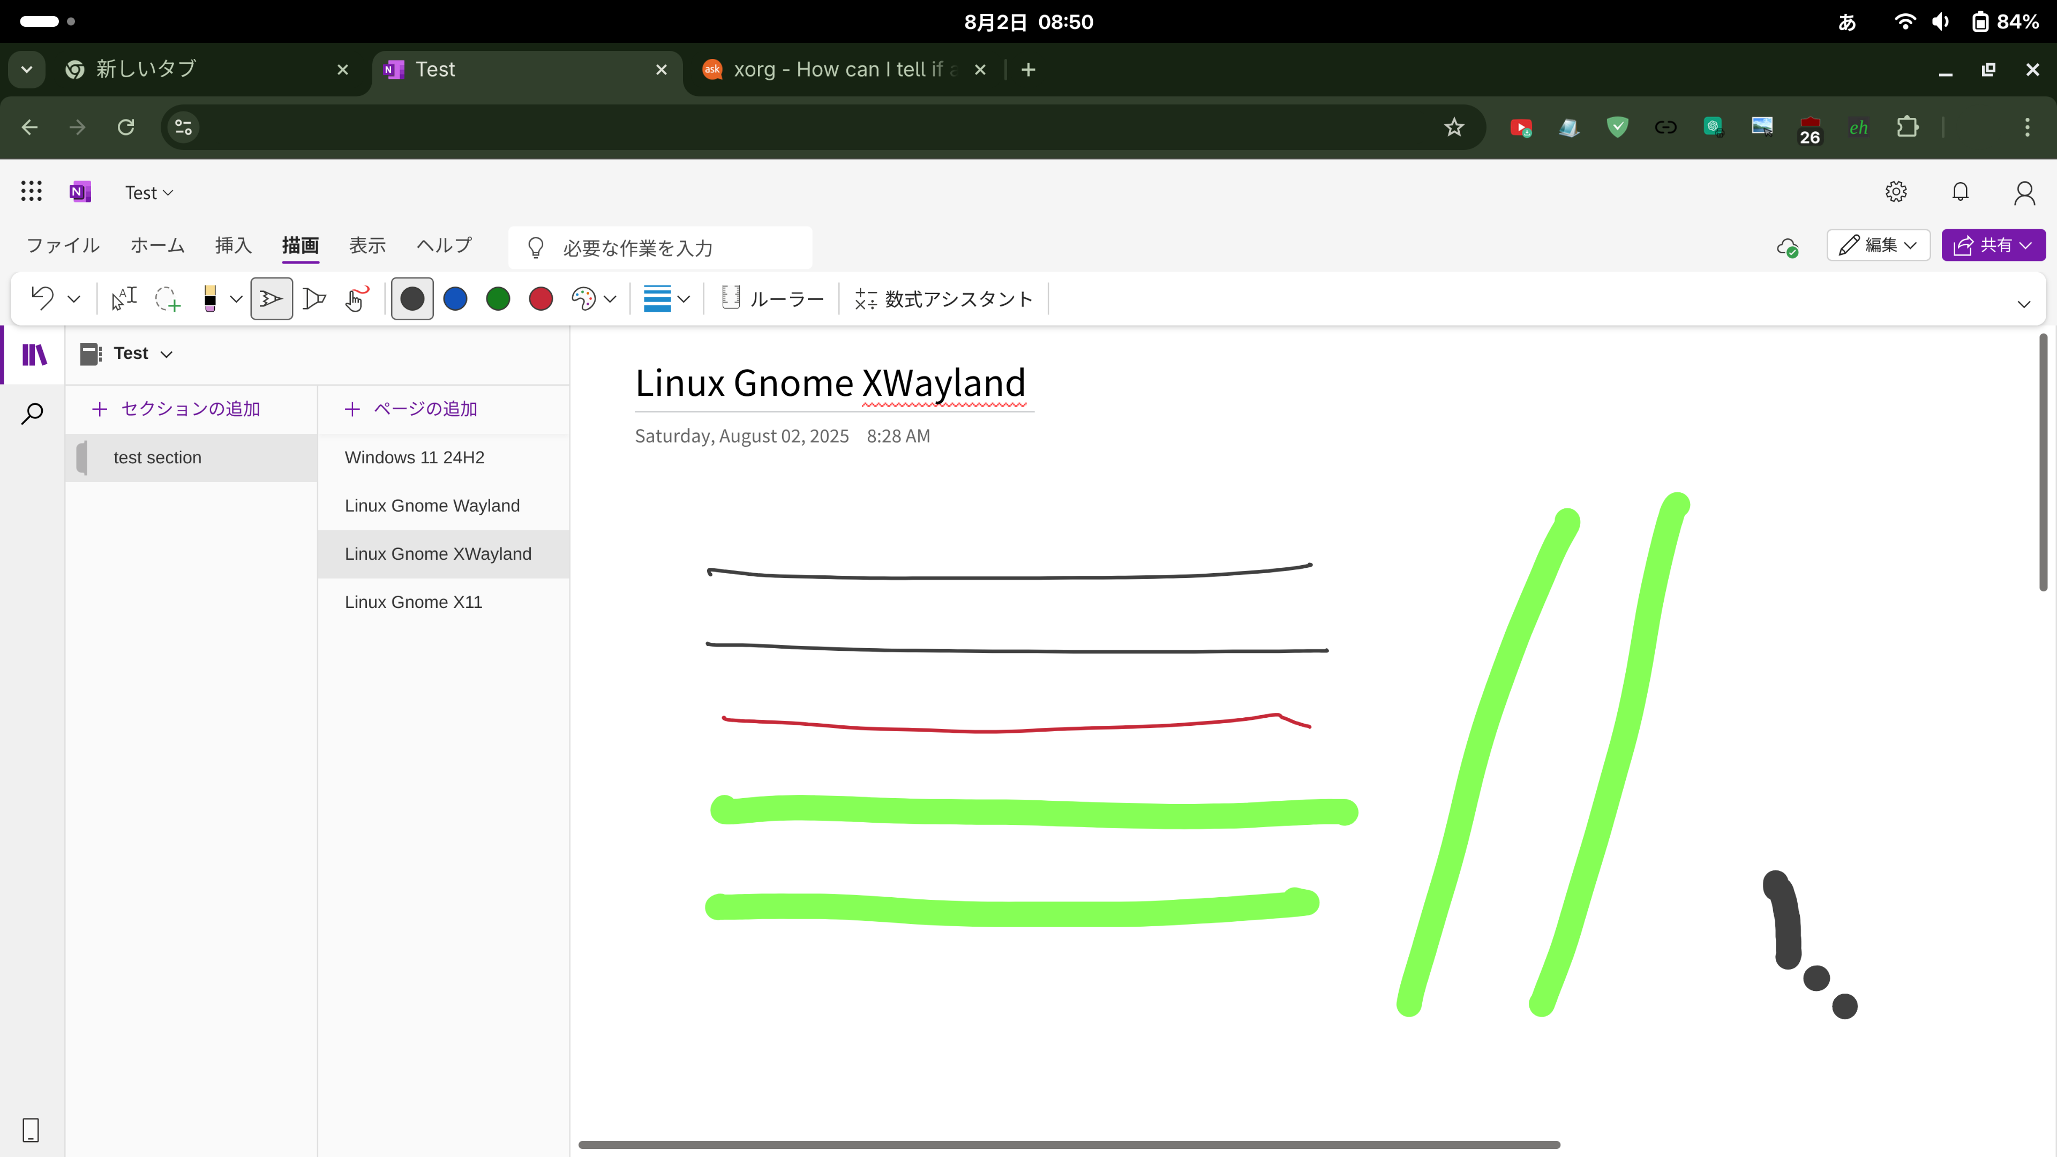
Task: Click the OneNote logo icon
Action: tap(80, 192)
